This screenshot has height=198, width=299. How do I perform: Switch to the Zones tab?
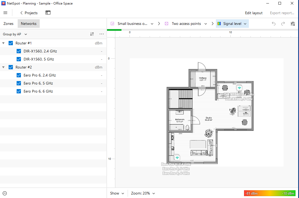[9, 24]
